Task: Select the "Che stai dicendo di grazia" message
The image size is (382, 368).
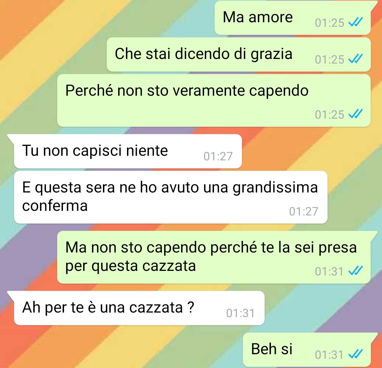Action: tap(238, 54)
